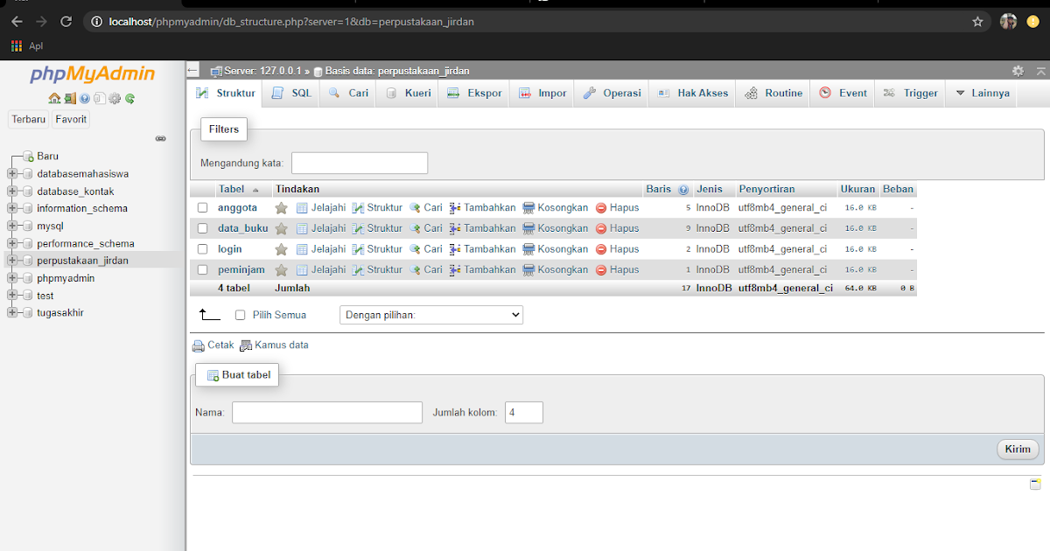1050x551 pixels.
Task: Open the Dengan pilihan dropdown
Action: tap(430, 314)
